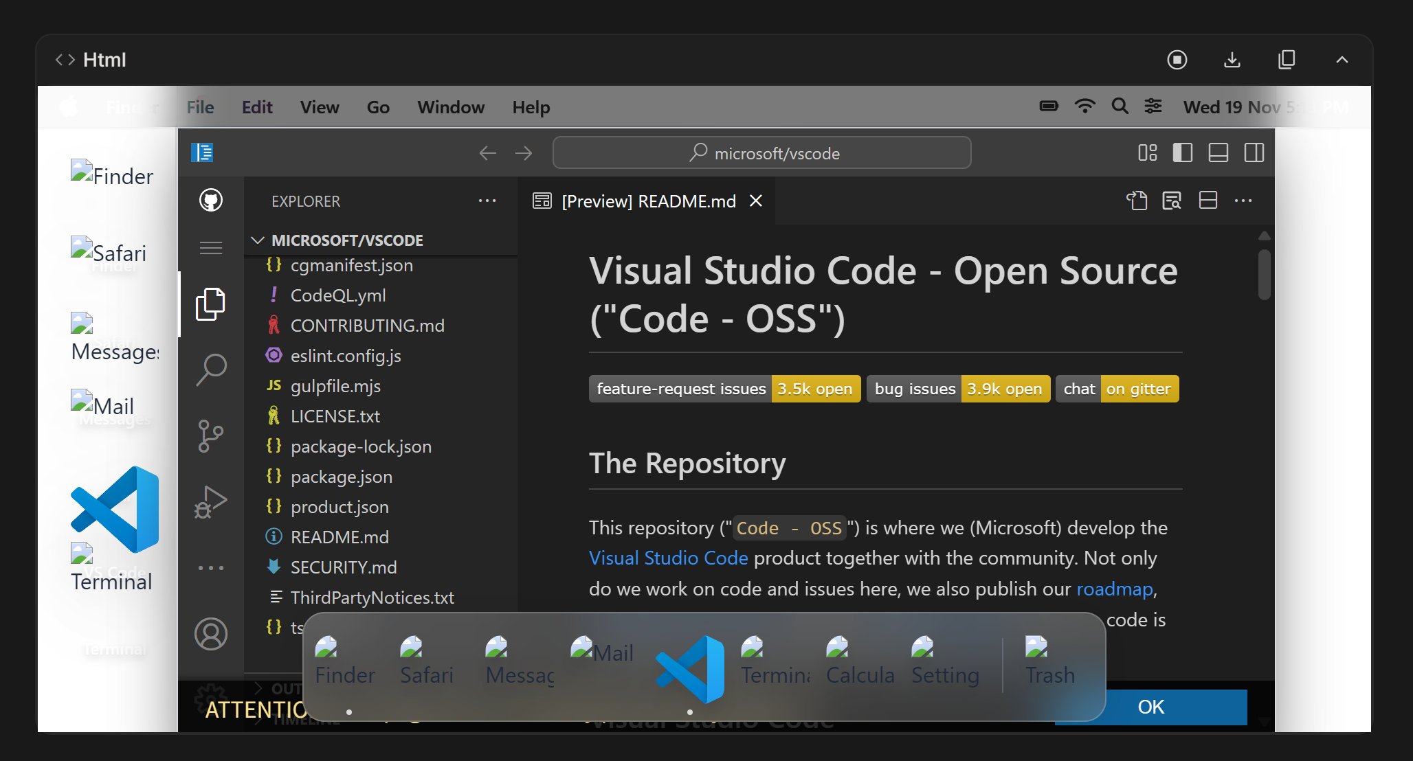Collapse the MICROSOFT/VSCODE folder tree
This screenshot has height=761, width=1413.
pos(258,240)
